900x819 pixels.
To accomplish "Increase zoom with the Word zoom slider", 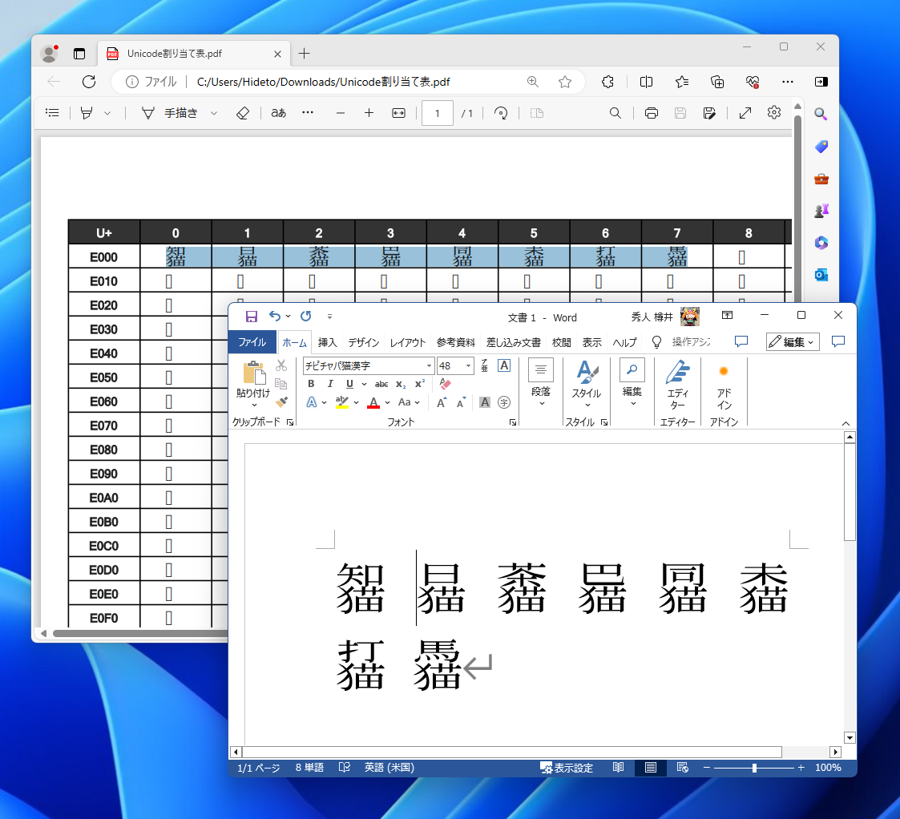I will pyautogui.click(x=801, y=767).
